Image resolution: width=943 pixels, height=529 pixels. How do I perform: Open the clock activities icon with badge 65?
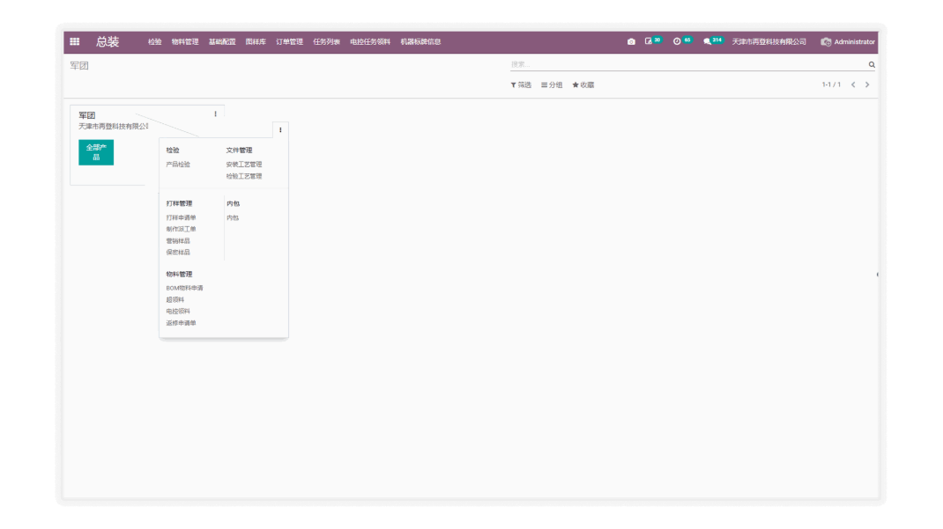(x=677, y=41)
